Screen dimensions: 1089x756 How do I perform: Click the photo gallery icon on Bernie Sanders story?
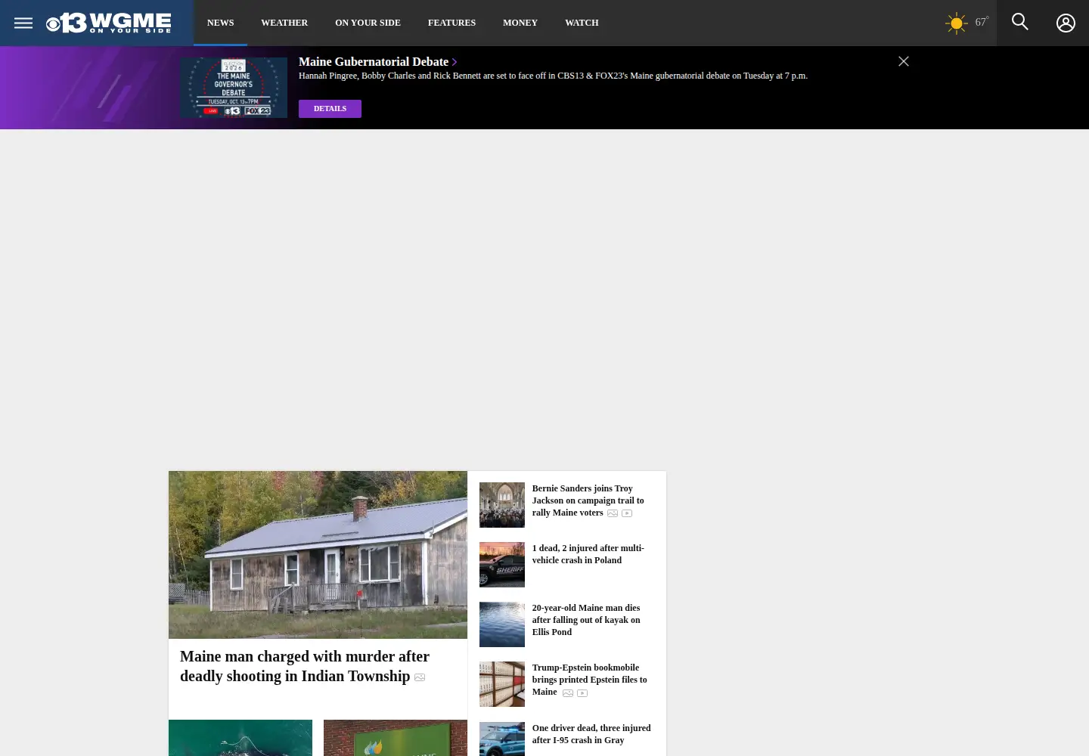pyautogui.click(x=613, y=513)
